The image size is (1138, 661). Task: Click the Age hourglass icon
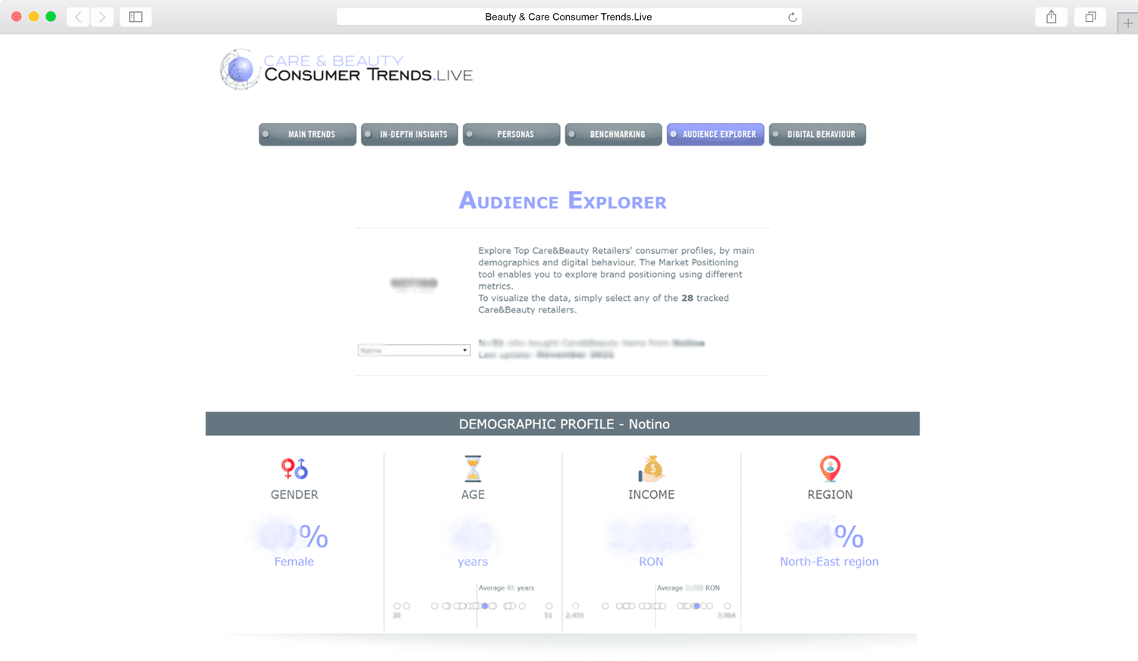[473, 468]
